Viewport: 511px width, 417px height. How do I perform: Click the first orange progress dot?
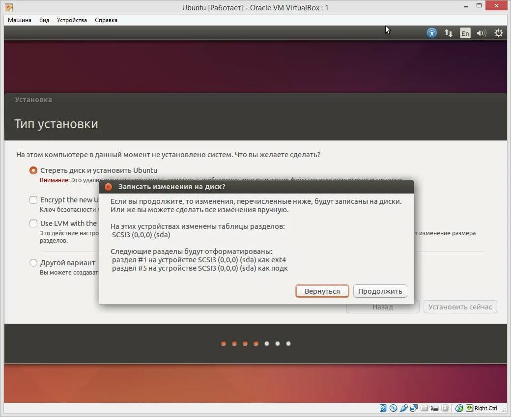(x=224, y=343)
